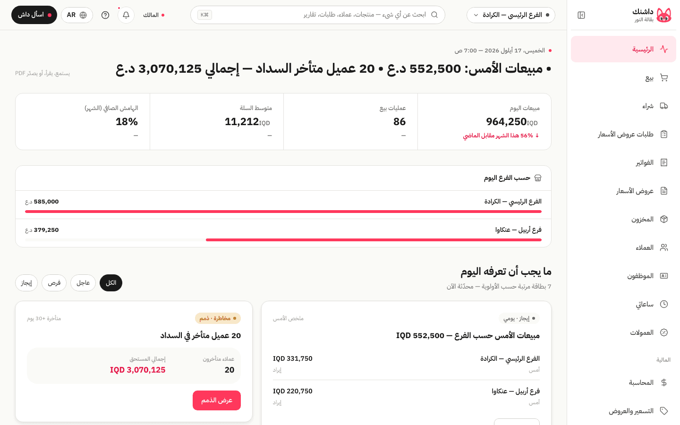Click the مبيعات اليوم stat card
The width and height of the screenshot is (680, 425).
click(x=484, y=122)
